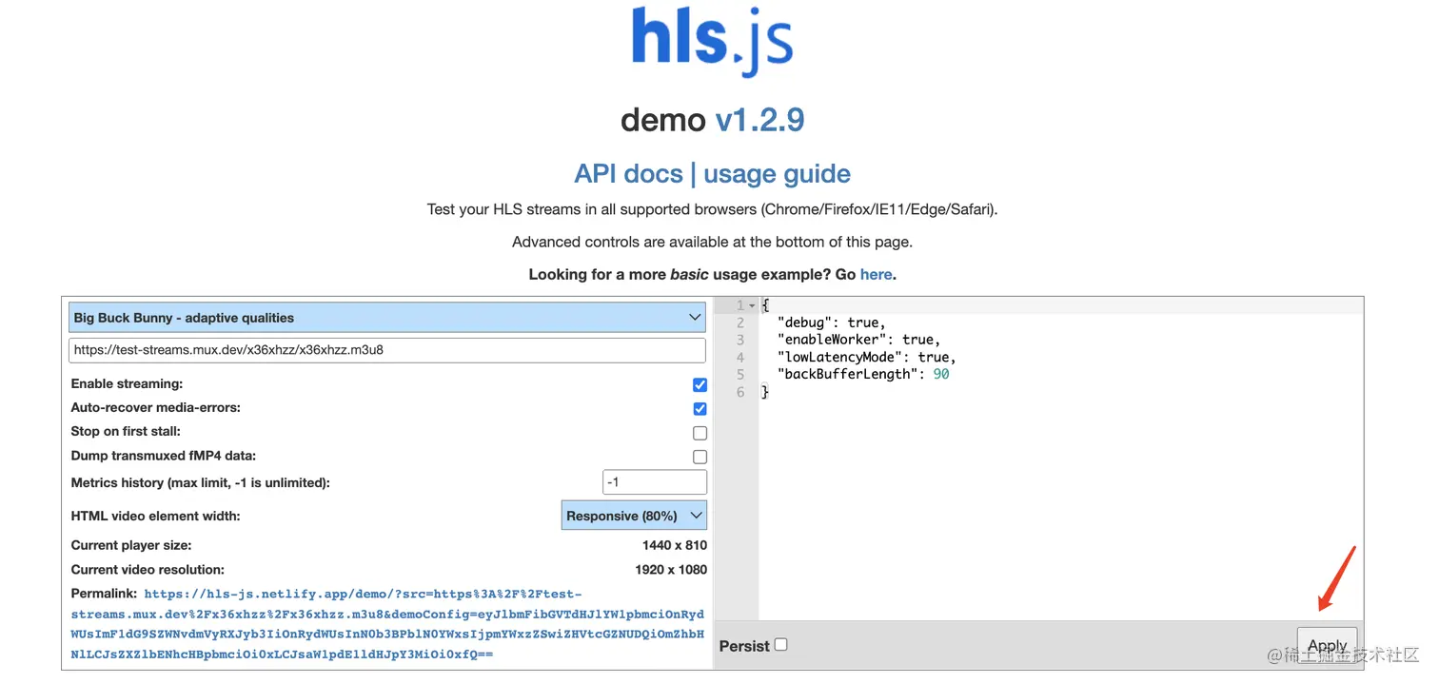
Task: Follow the 'here' basic example link
Action: click(876, 274)
